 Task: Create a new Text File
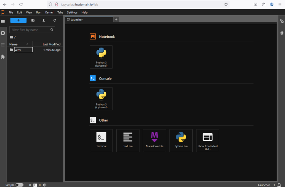128,140
